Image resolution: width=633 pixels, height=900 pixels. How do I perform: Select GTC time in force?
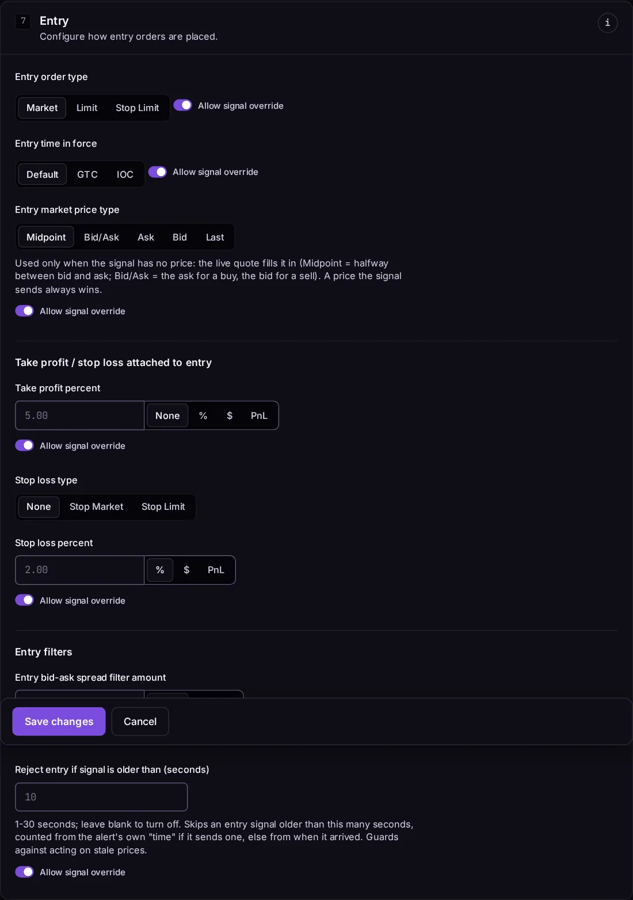coord(87,174)
